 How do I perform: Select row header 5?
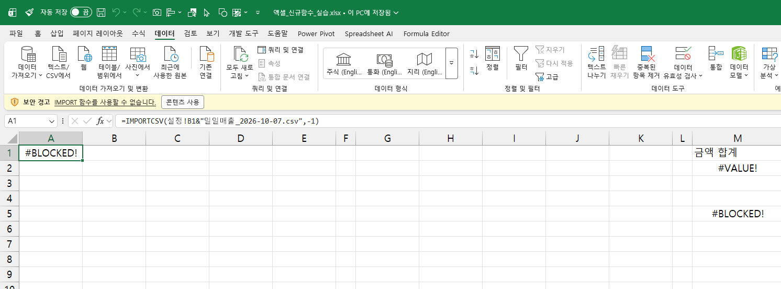coord(9,214)
